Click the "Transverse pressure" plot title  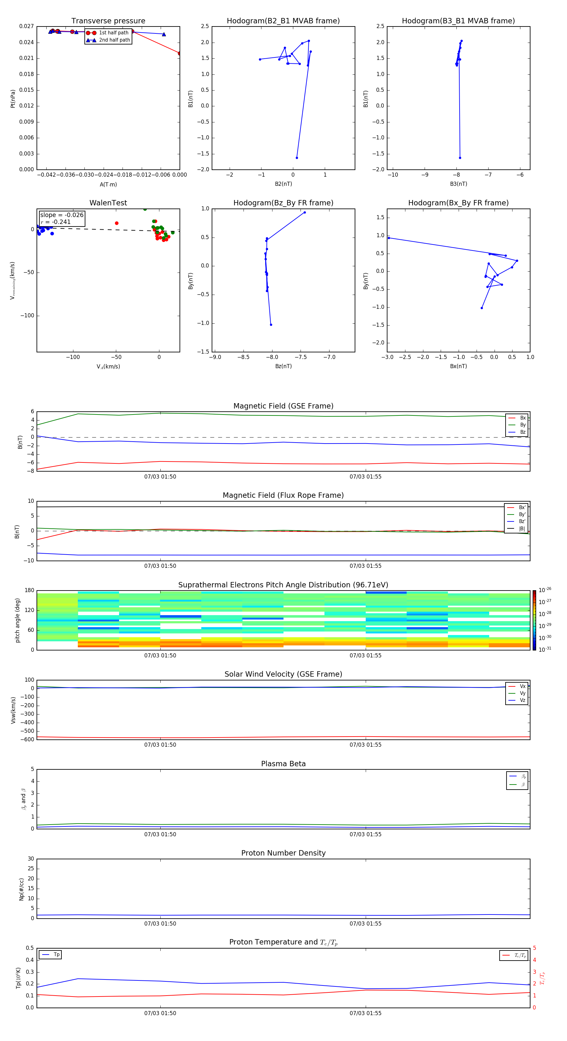coord(108,21)
